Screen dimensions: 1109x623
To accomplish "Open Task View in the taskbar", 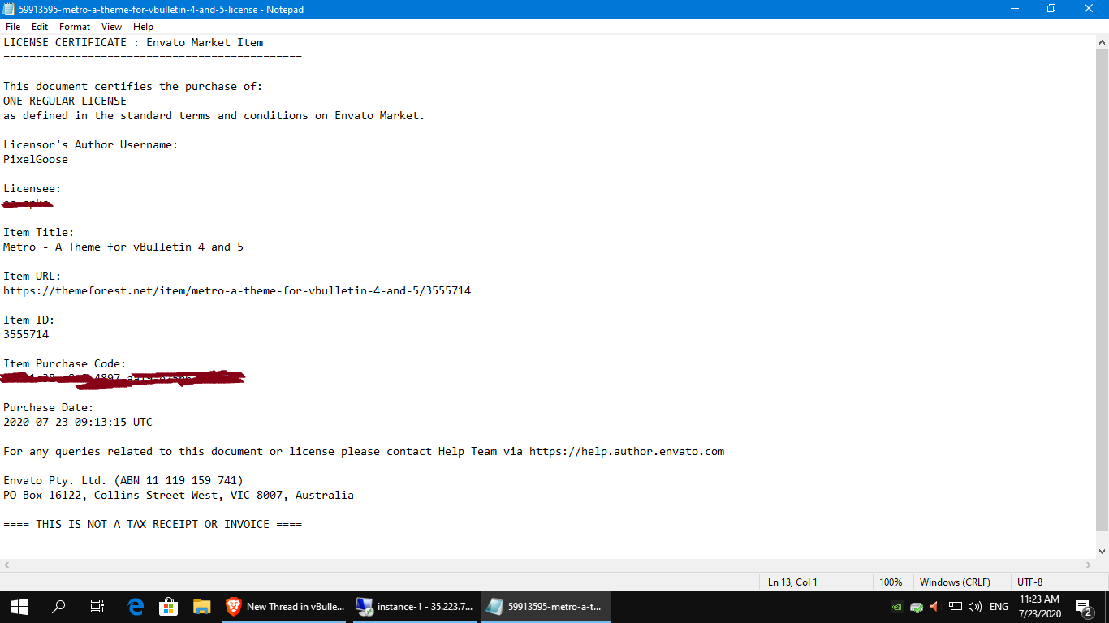I will (x=97, y=606).
